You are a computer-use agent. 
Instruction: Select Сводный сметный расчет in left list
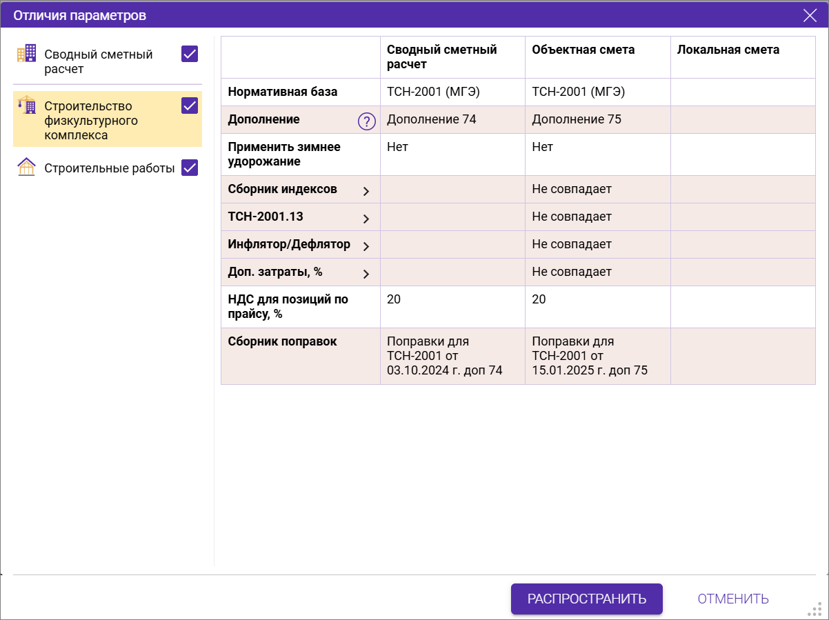tap(98, 61)
